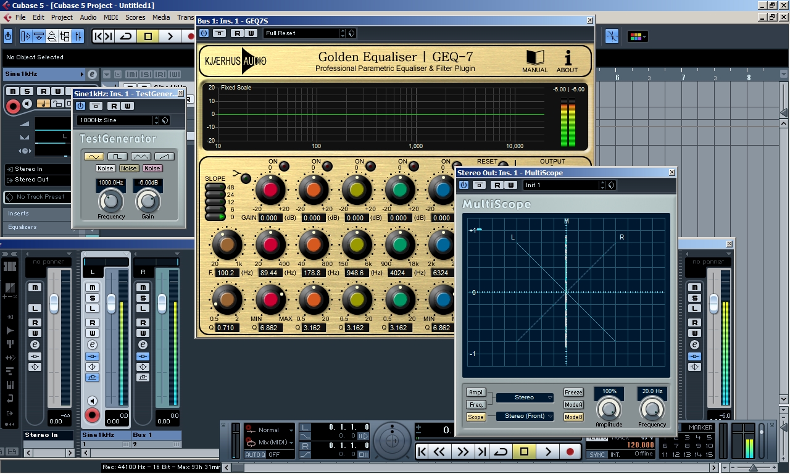Toggle TestGenerator plugin power button
790x474 pixels.
click(80, 106)
